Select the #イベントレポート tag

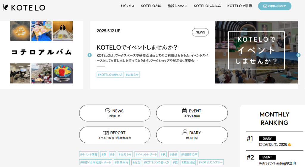(146, 154)
